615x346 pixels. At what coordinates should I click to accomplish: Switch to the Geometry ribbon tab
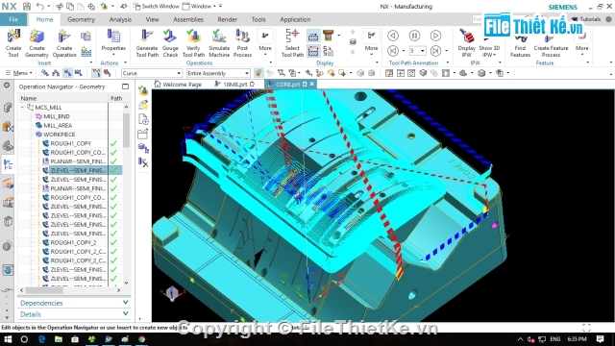81,19
